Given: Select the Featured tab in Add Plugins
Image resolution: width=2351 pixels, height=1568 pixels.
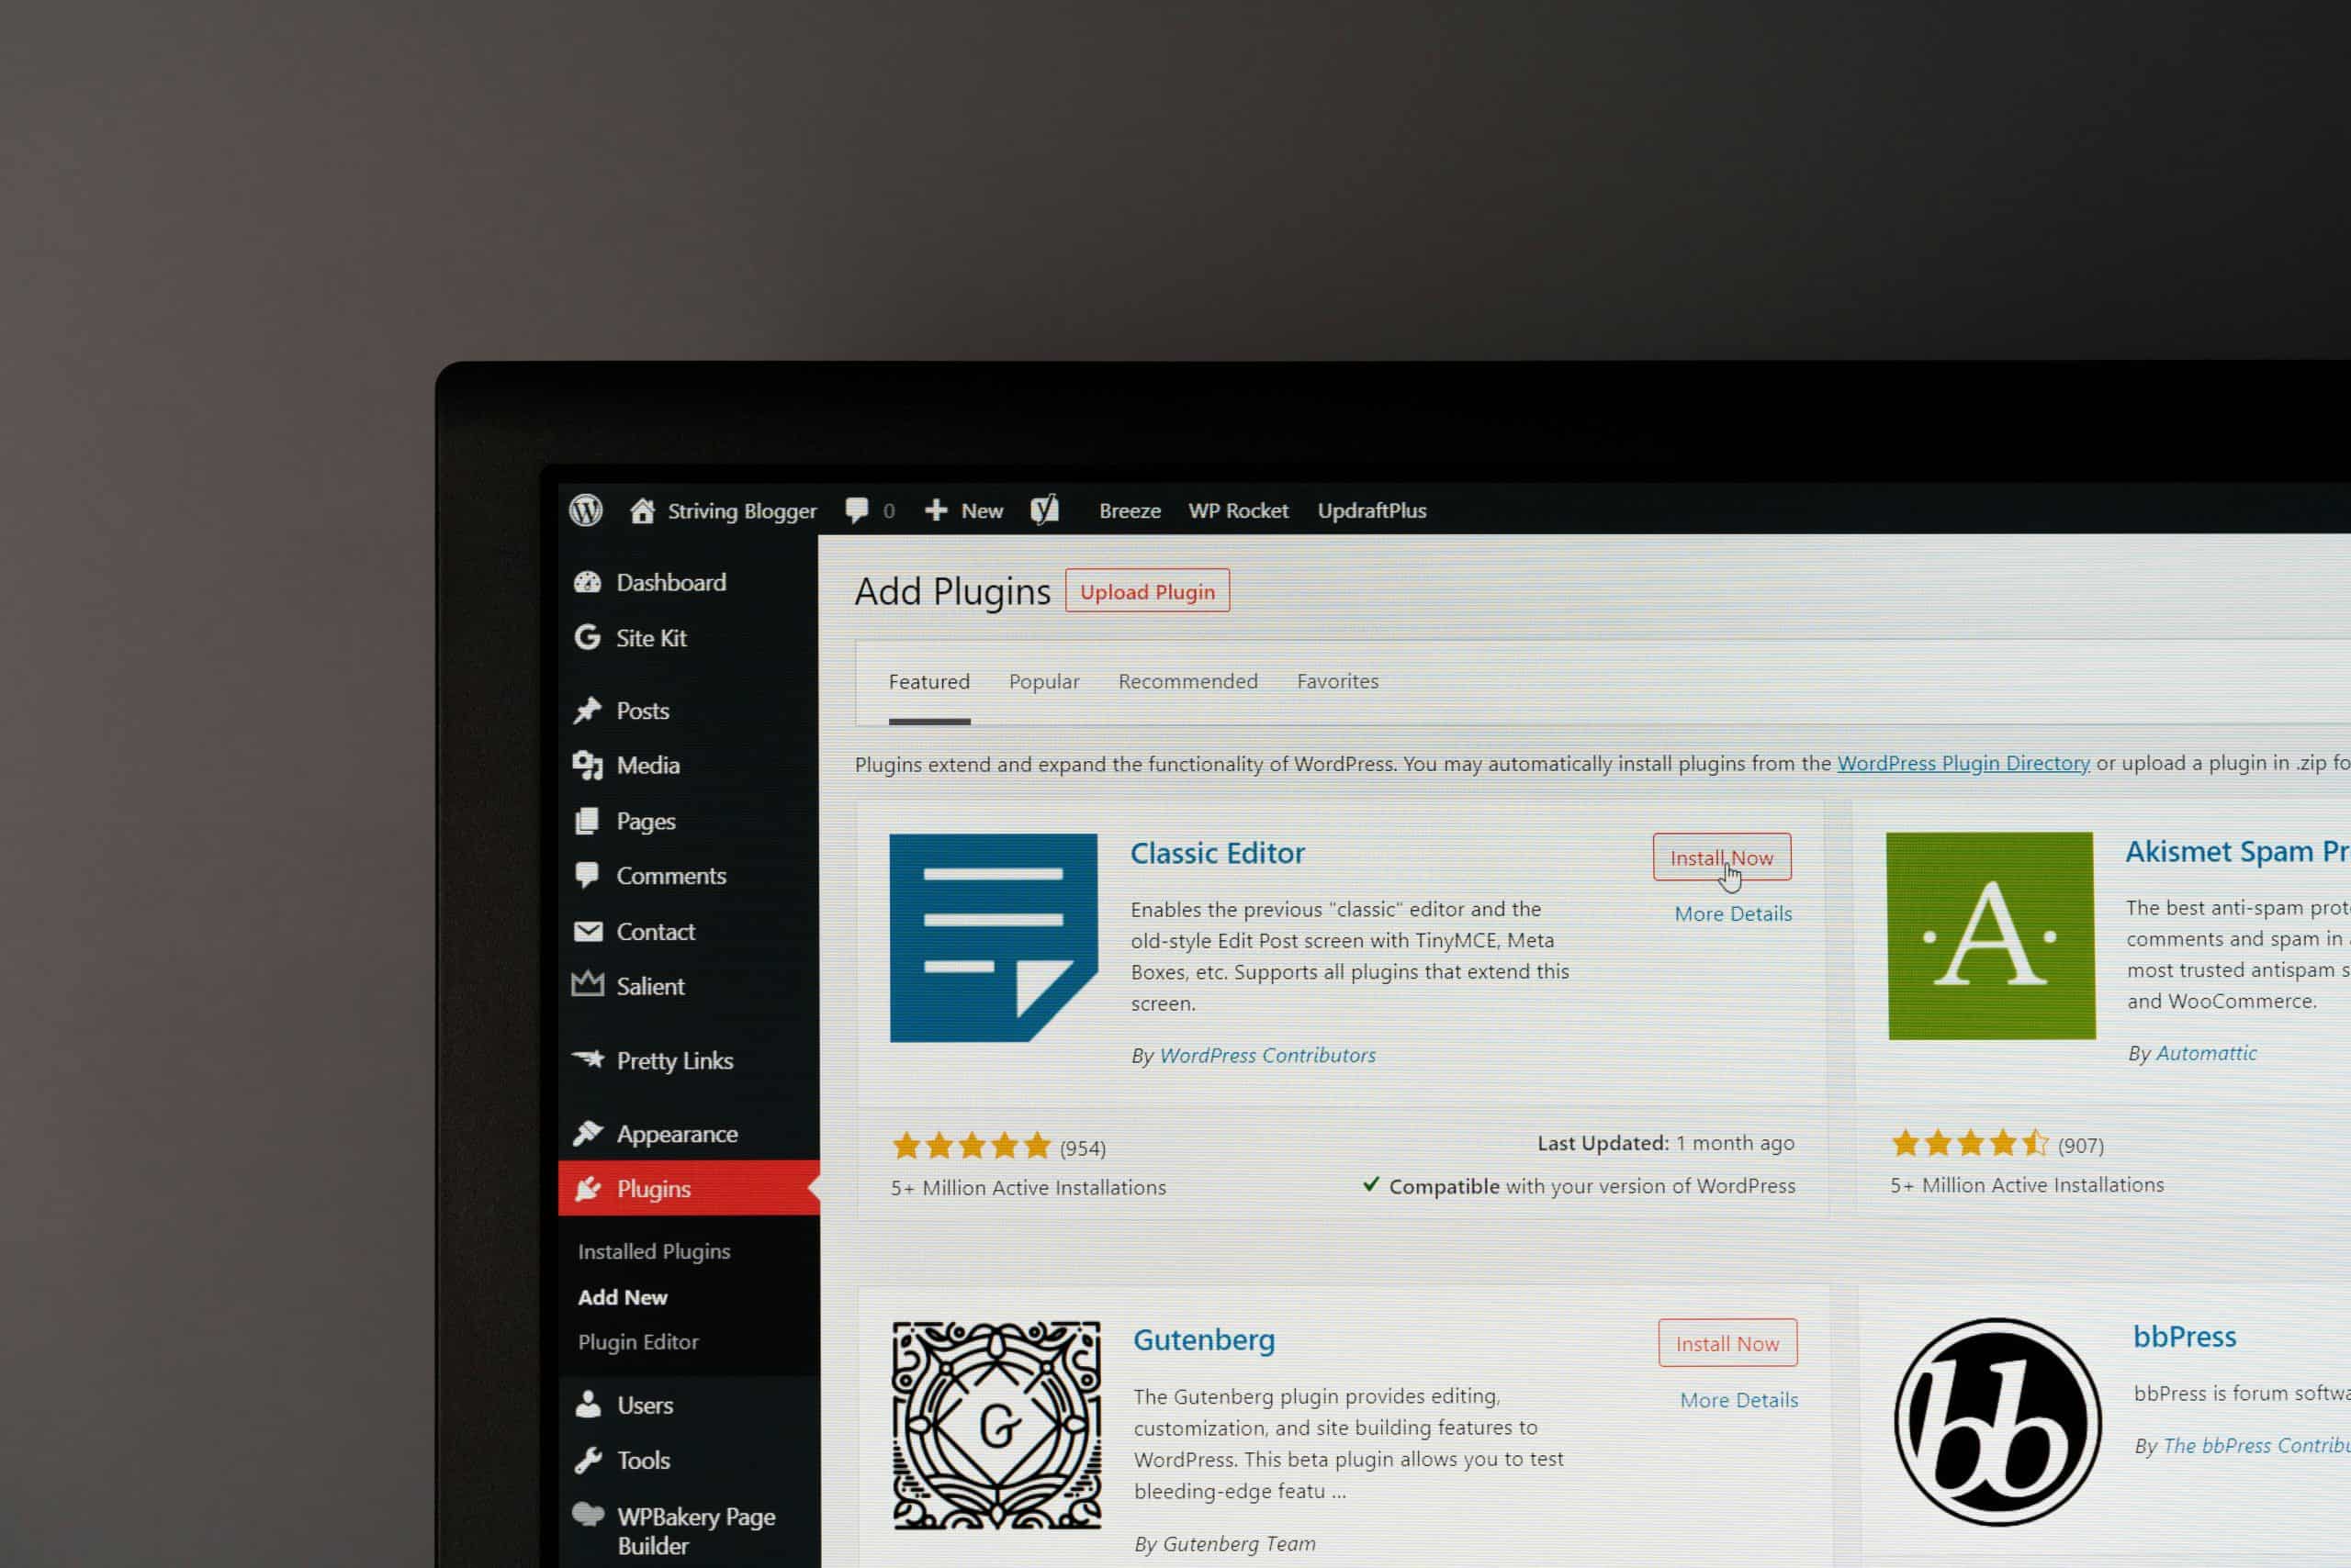Looking at the screenshot, I should (x=928, y=681).
